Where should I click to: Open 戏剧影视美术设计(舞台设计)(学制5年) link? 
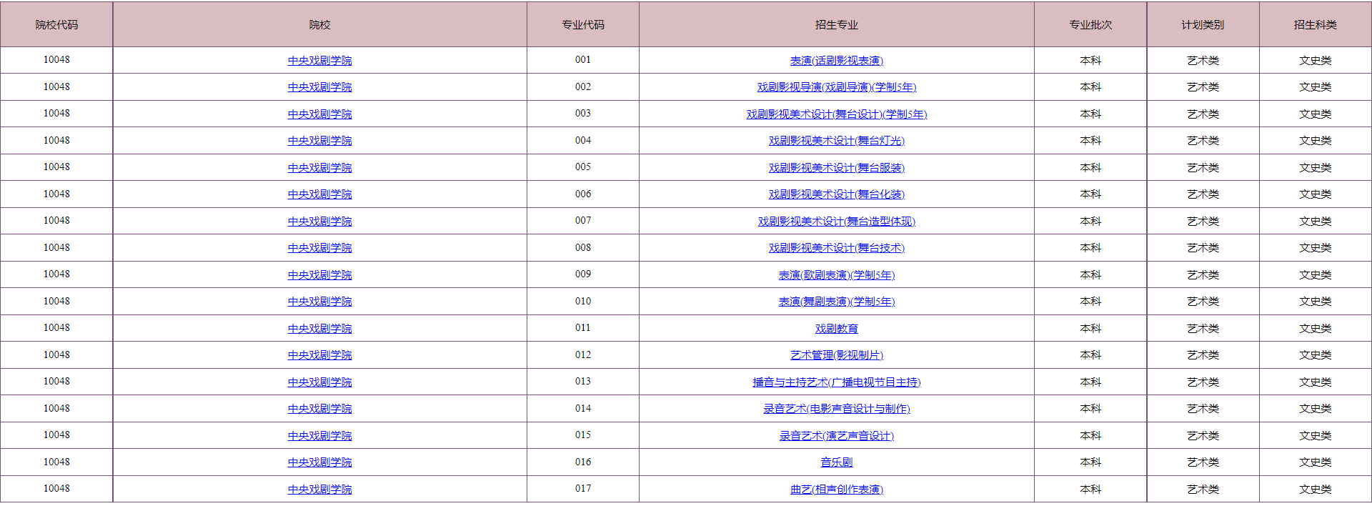click(836, 114)
